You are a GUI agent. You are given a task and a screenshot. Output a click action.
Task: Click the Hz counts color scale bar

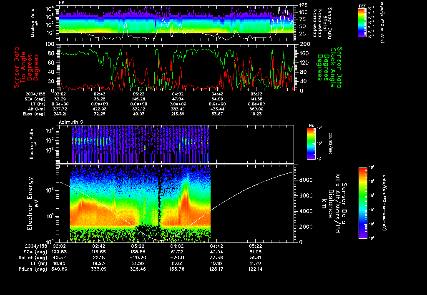point(311,144)
